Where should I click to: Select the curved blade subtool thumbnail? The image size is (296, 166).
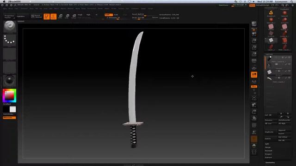tap(269, 79)
